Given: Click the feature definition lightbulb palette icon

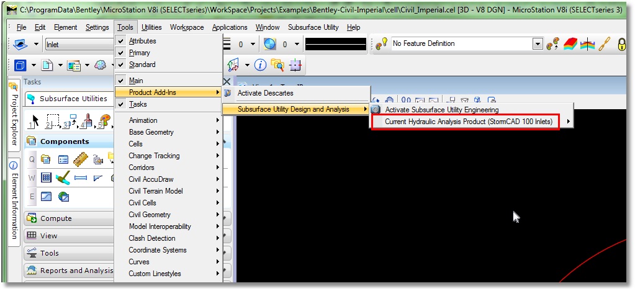Looking at the screenshot, I should [382, 43].
